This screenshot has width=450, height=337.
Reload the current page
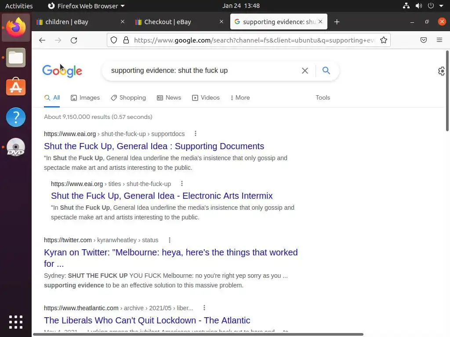click(x=74, y=40)
